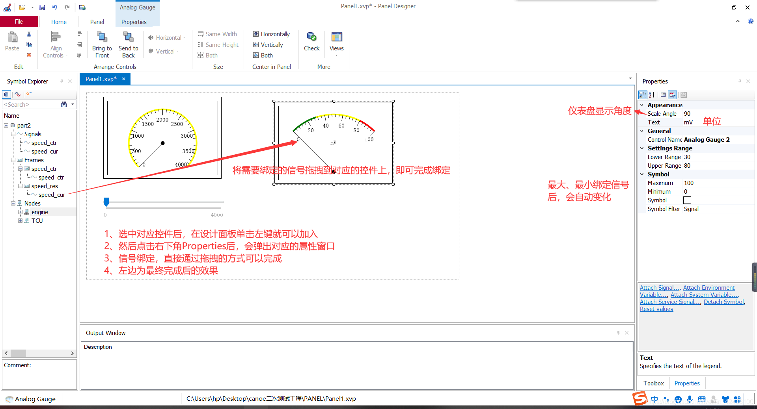Collapse the ribbon with the caret arrow
Screen dimensions: 757x409
click(x=738, y=22)
